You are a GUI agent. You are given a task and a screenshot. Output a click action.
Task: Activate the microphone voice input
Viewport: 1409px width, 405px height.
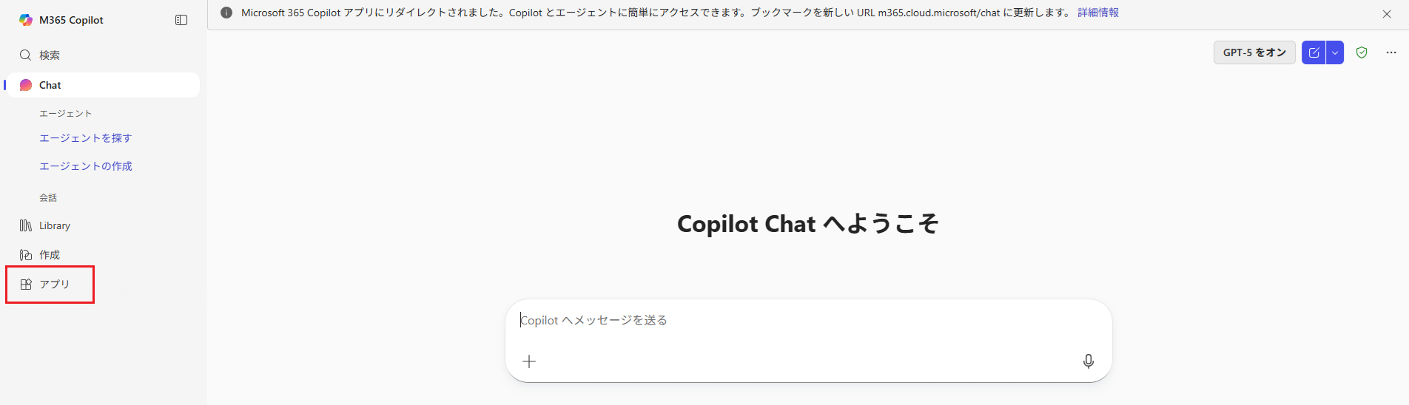click(1089, 361)
